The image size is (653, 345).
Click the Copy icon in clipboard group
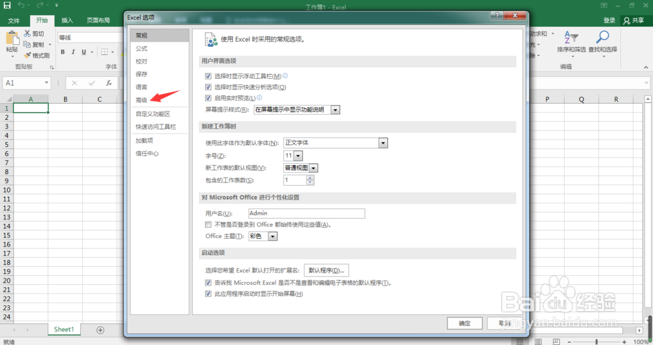click(27, 44)
